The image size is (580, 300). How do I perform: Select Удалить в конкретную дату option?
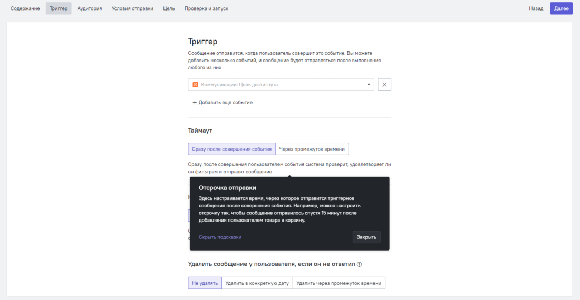coord(257,283)
